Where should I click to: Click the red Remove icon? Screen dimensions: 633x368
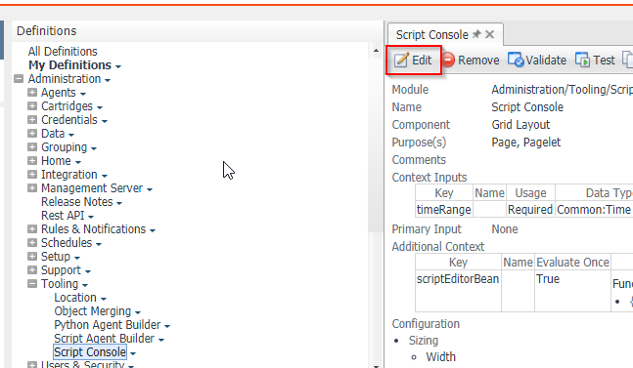pyautogui.click(x=448, y=60)
